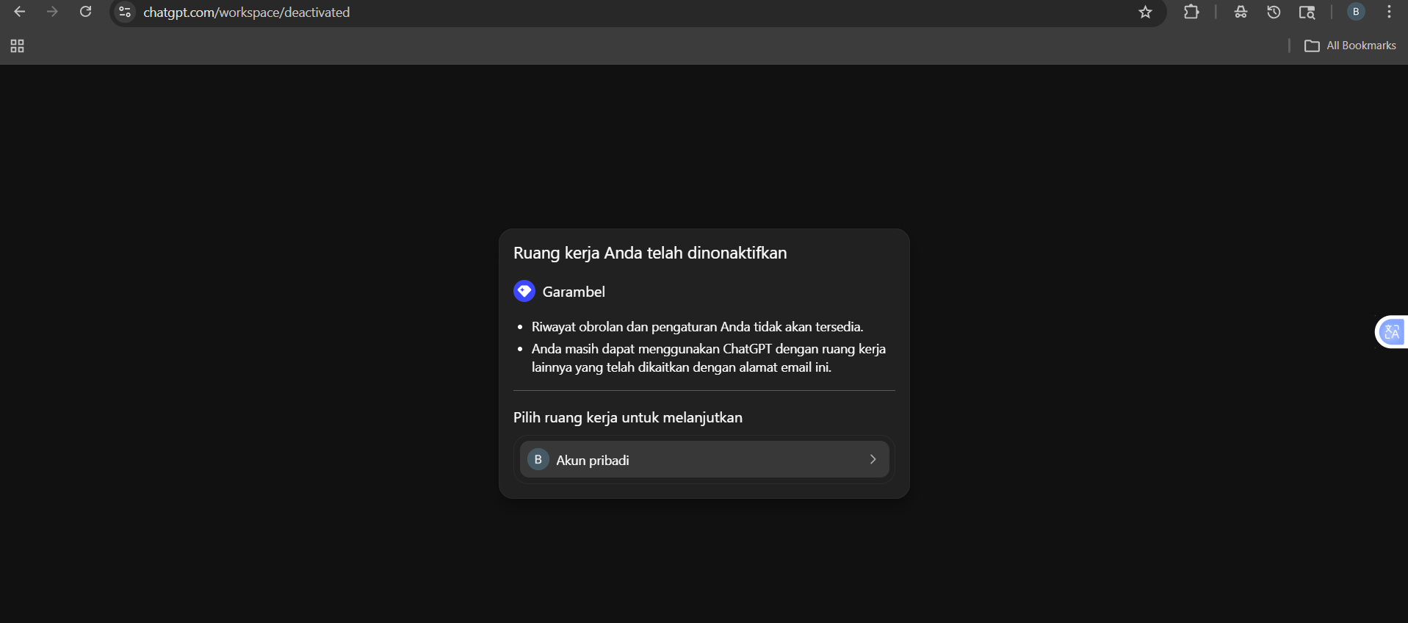Select the Akun pribadi workspace
Screen dimensions: 1408x623
pos(704,460)
